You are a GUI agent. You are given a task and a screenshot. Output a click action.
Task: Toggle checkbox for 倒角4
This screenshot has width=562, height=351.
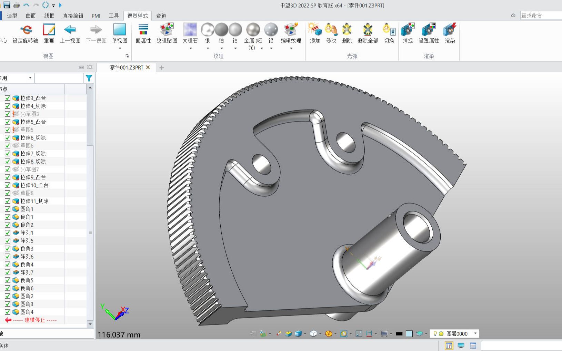pyautogui.click(x=8, y=265)
